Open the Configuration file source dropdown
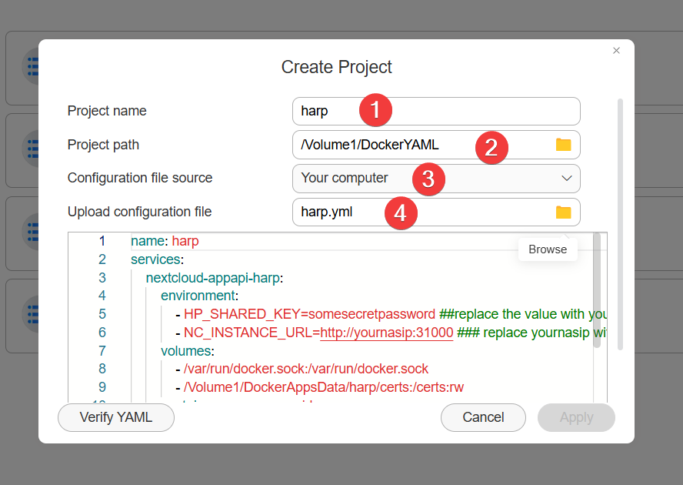683x485 pixels. coord(566,179)
